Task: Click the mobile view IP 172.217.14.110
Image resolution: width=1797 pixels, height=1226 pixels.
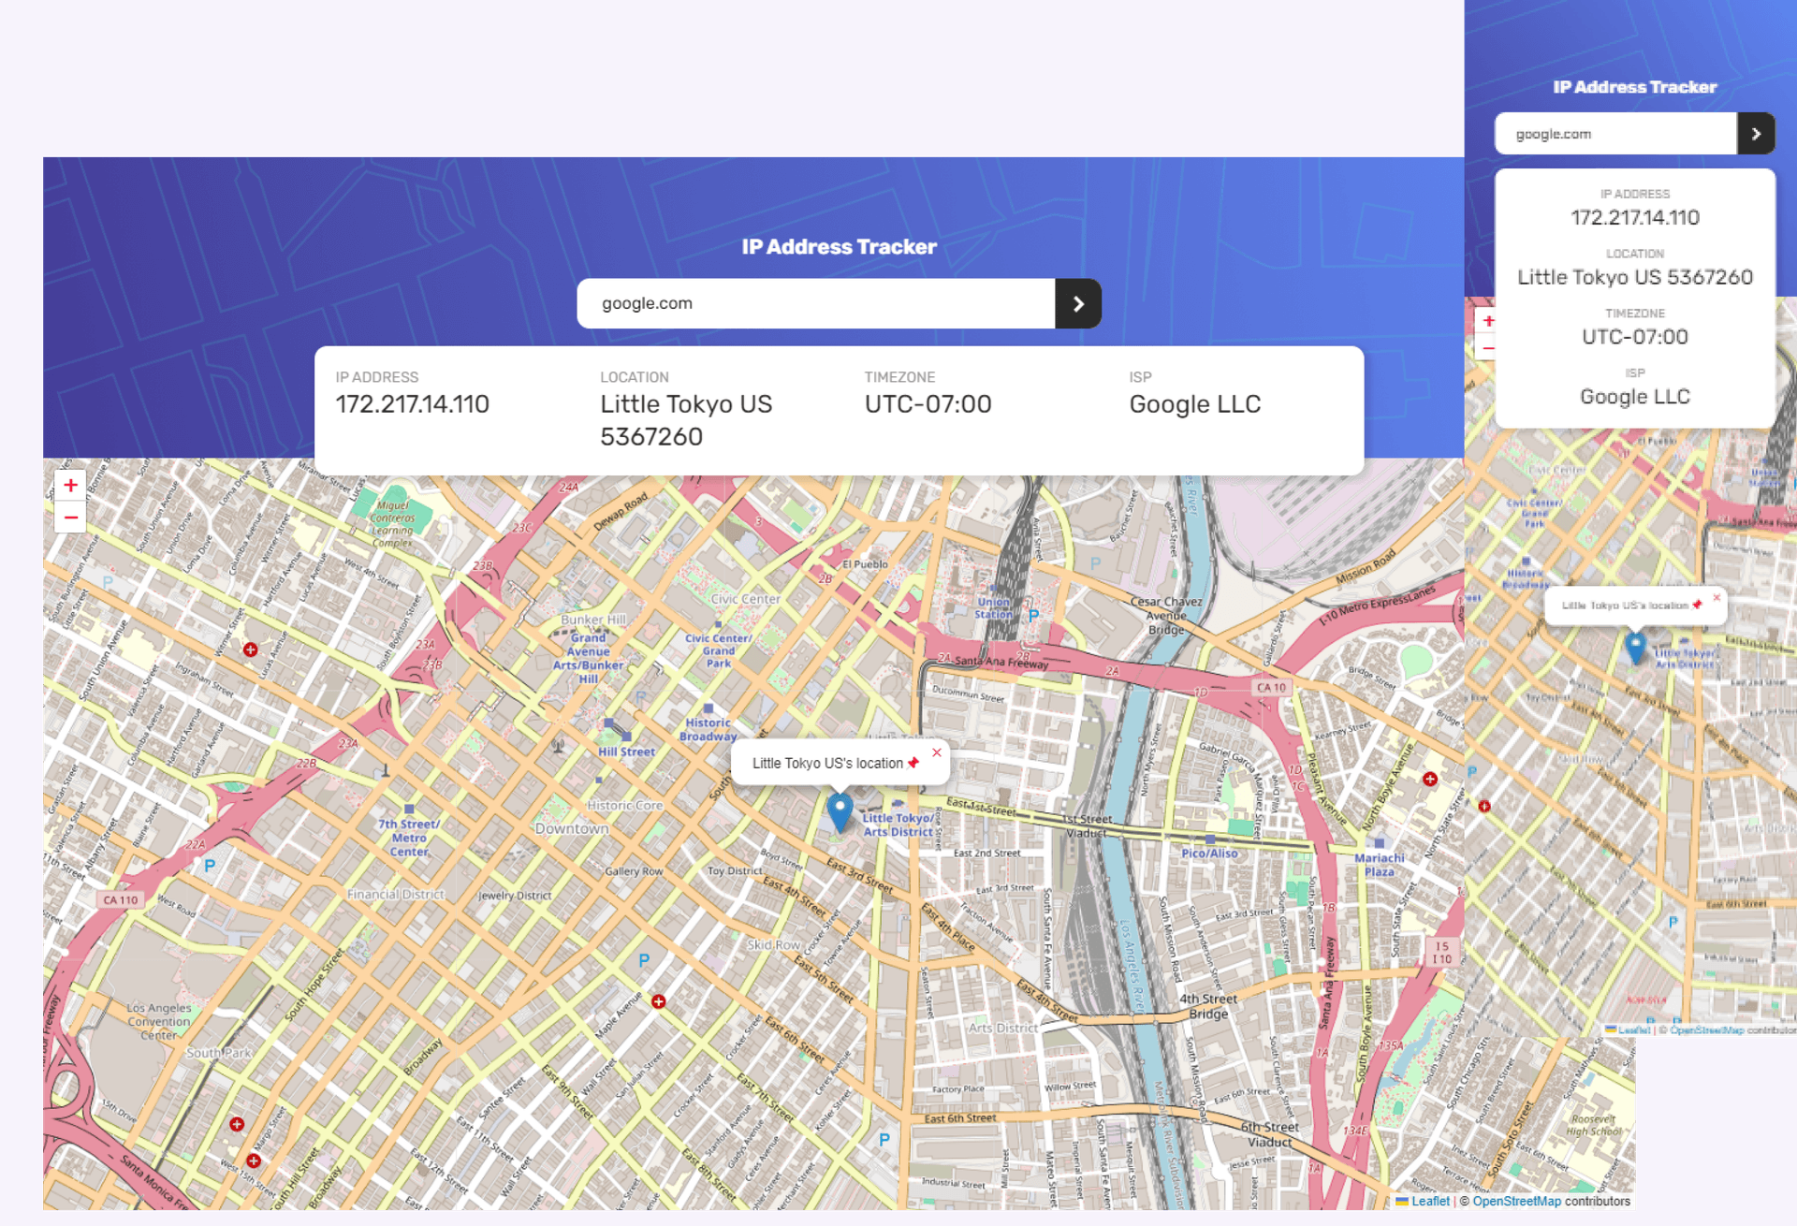Action: click(x=1635, y=217)
